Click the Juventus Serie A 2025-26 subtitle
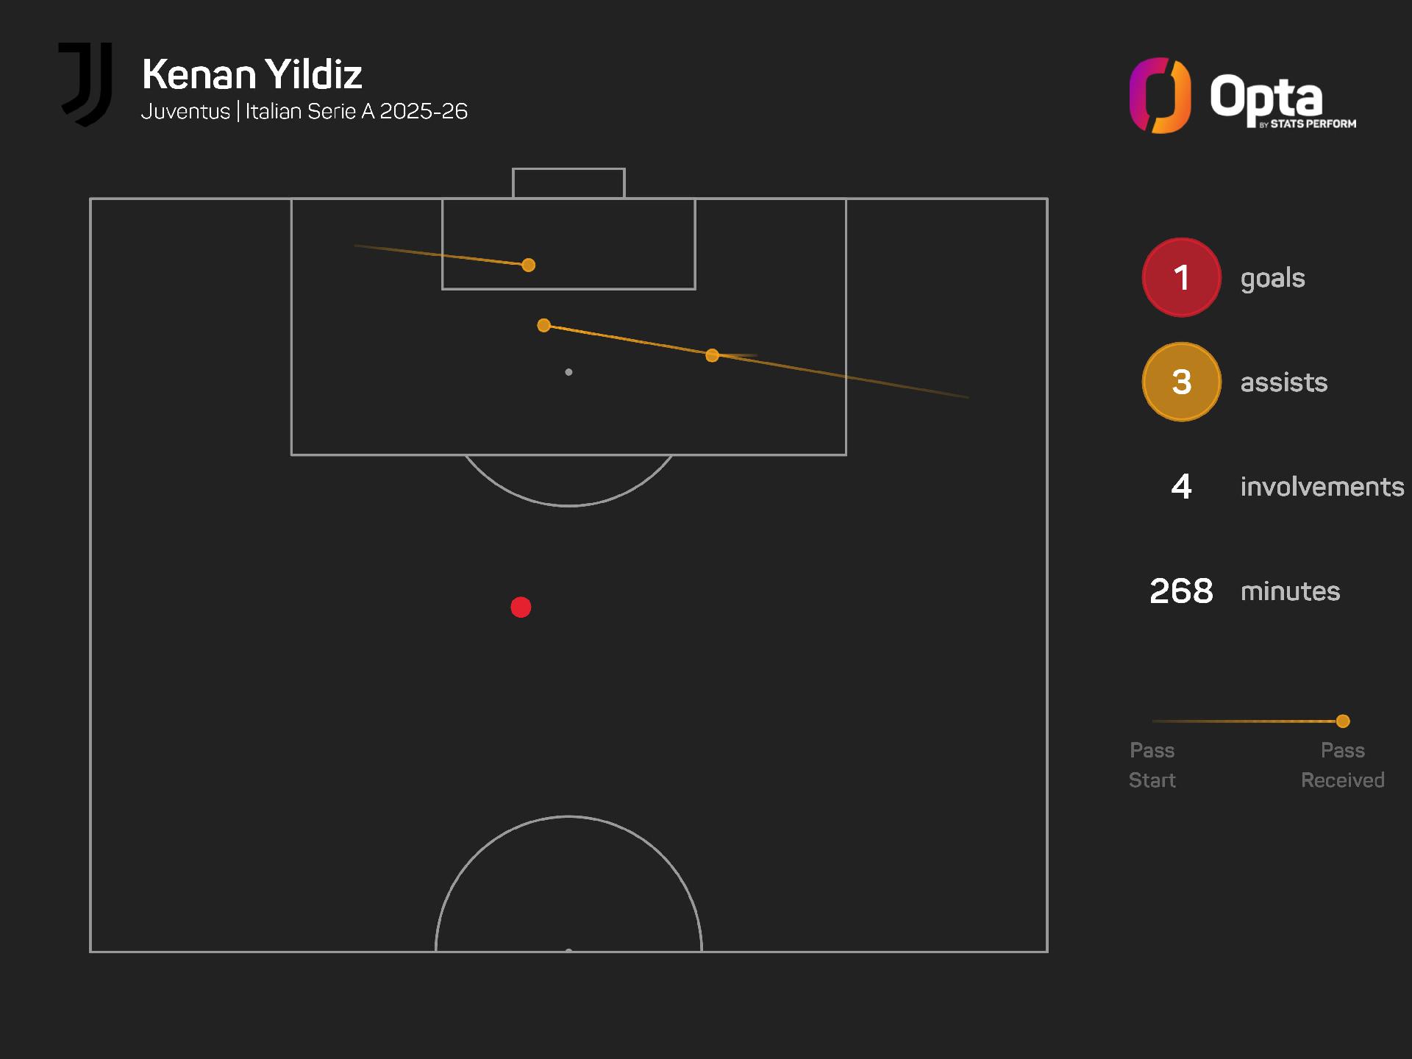 pyautogui.click(x=304, y=112)
